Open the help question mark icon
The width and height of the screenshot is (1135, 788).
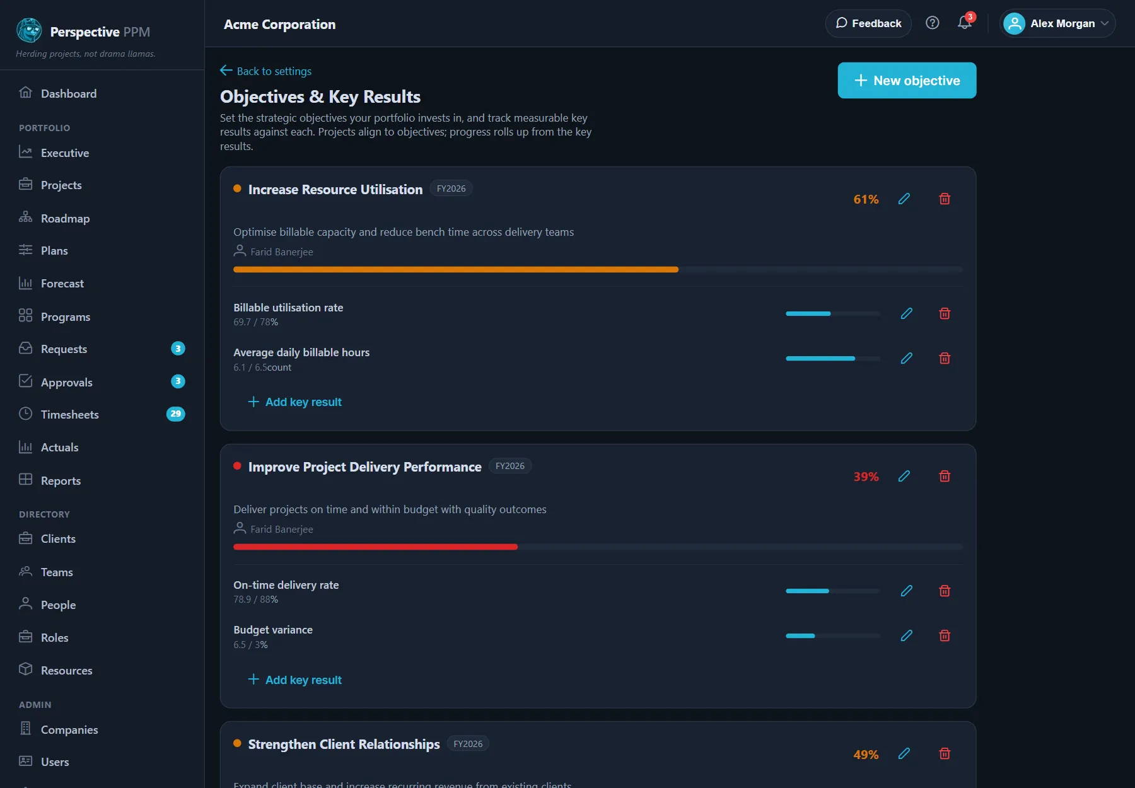coord(933,23)
